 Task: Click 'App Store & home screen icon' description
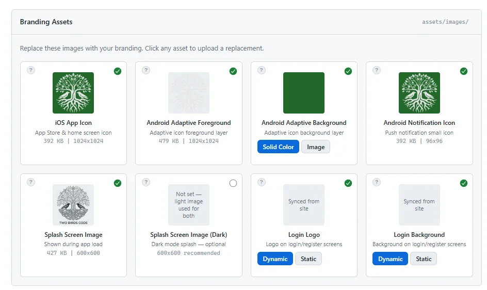point(73,133)
